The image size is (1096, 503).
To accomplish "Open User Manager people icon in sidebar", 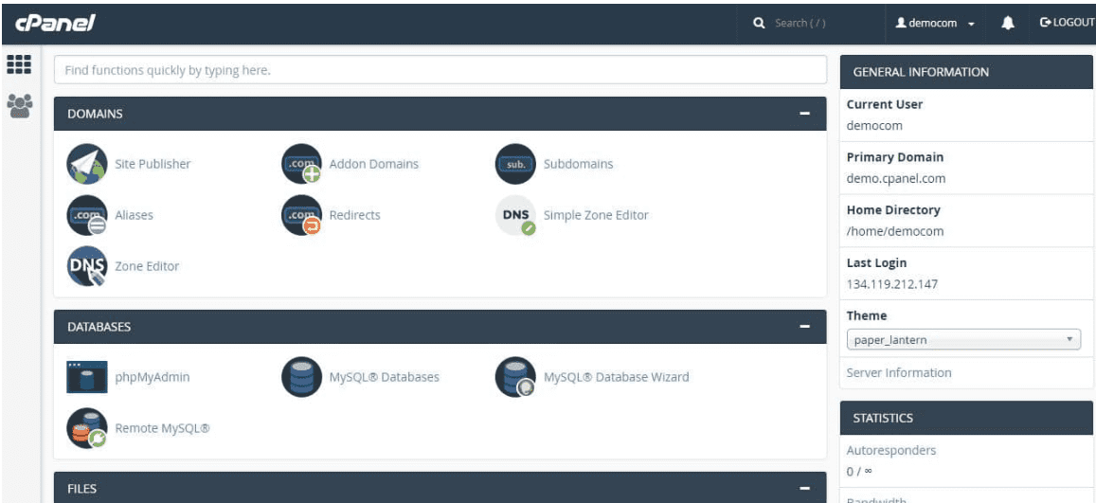I will [19, 105].
